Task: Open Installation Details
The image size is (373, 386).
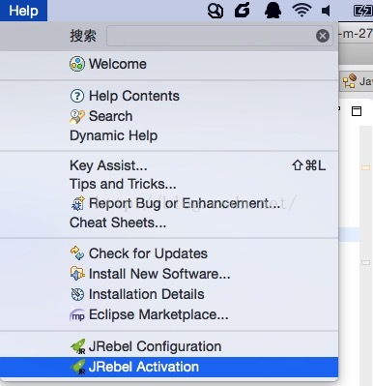Action: click(x=169, y=294)
